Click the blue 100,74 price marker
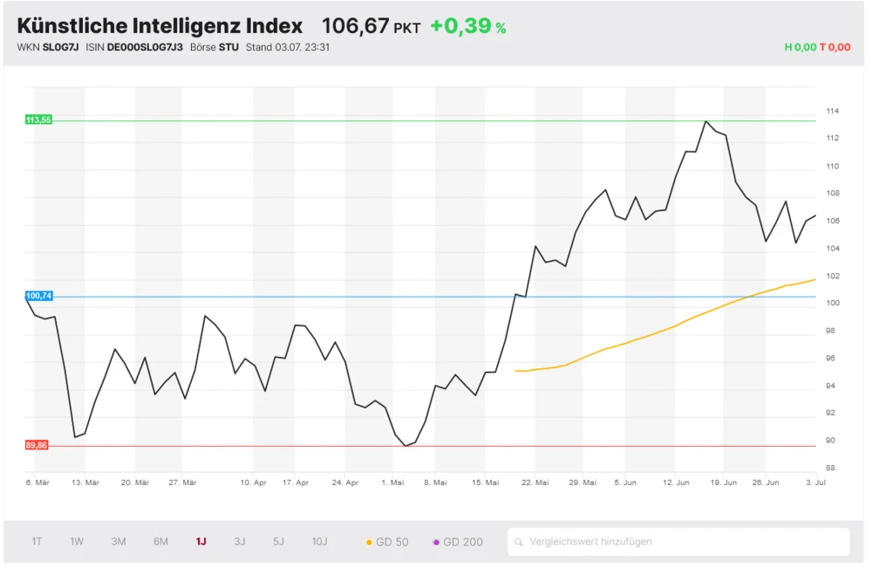Viewport: 872px width, 568px height. coord(39,297)
